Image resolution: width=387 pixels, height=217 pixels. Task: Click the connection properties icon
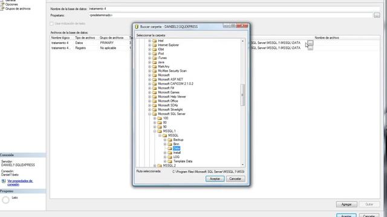pos(4,181)
